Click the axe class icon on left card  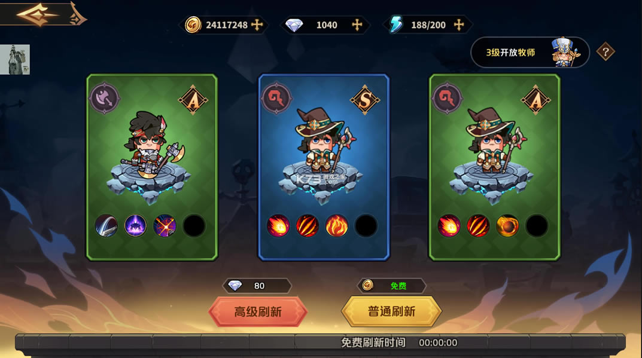click(104, 98)
